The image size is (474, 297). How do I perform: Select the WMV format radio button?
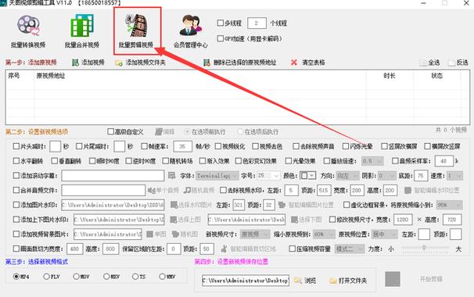coord(162,277)
